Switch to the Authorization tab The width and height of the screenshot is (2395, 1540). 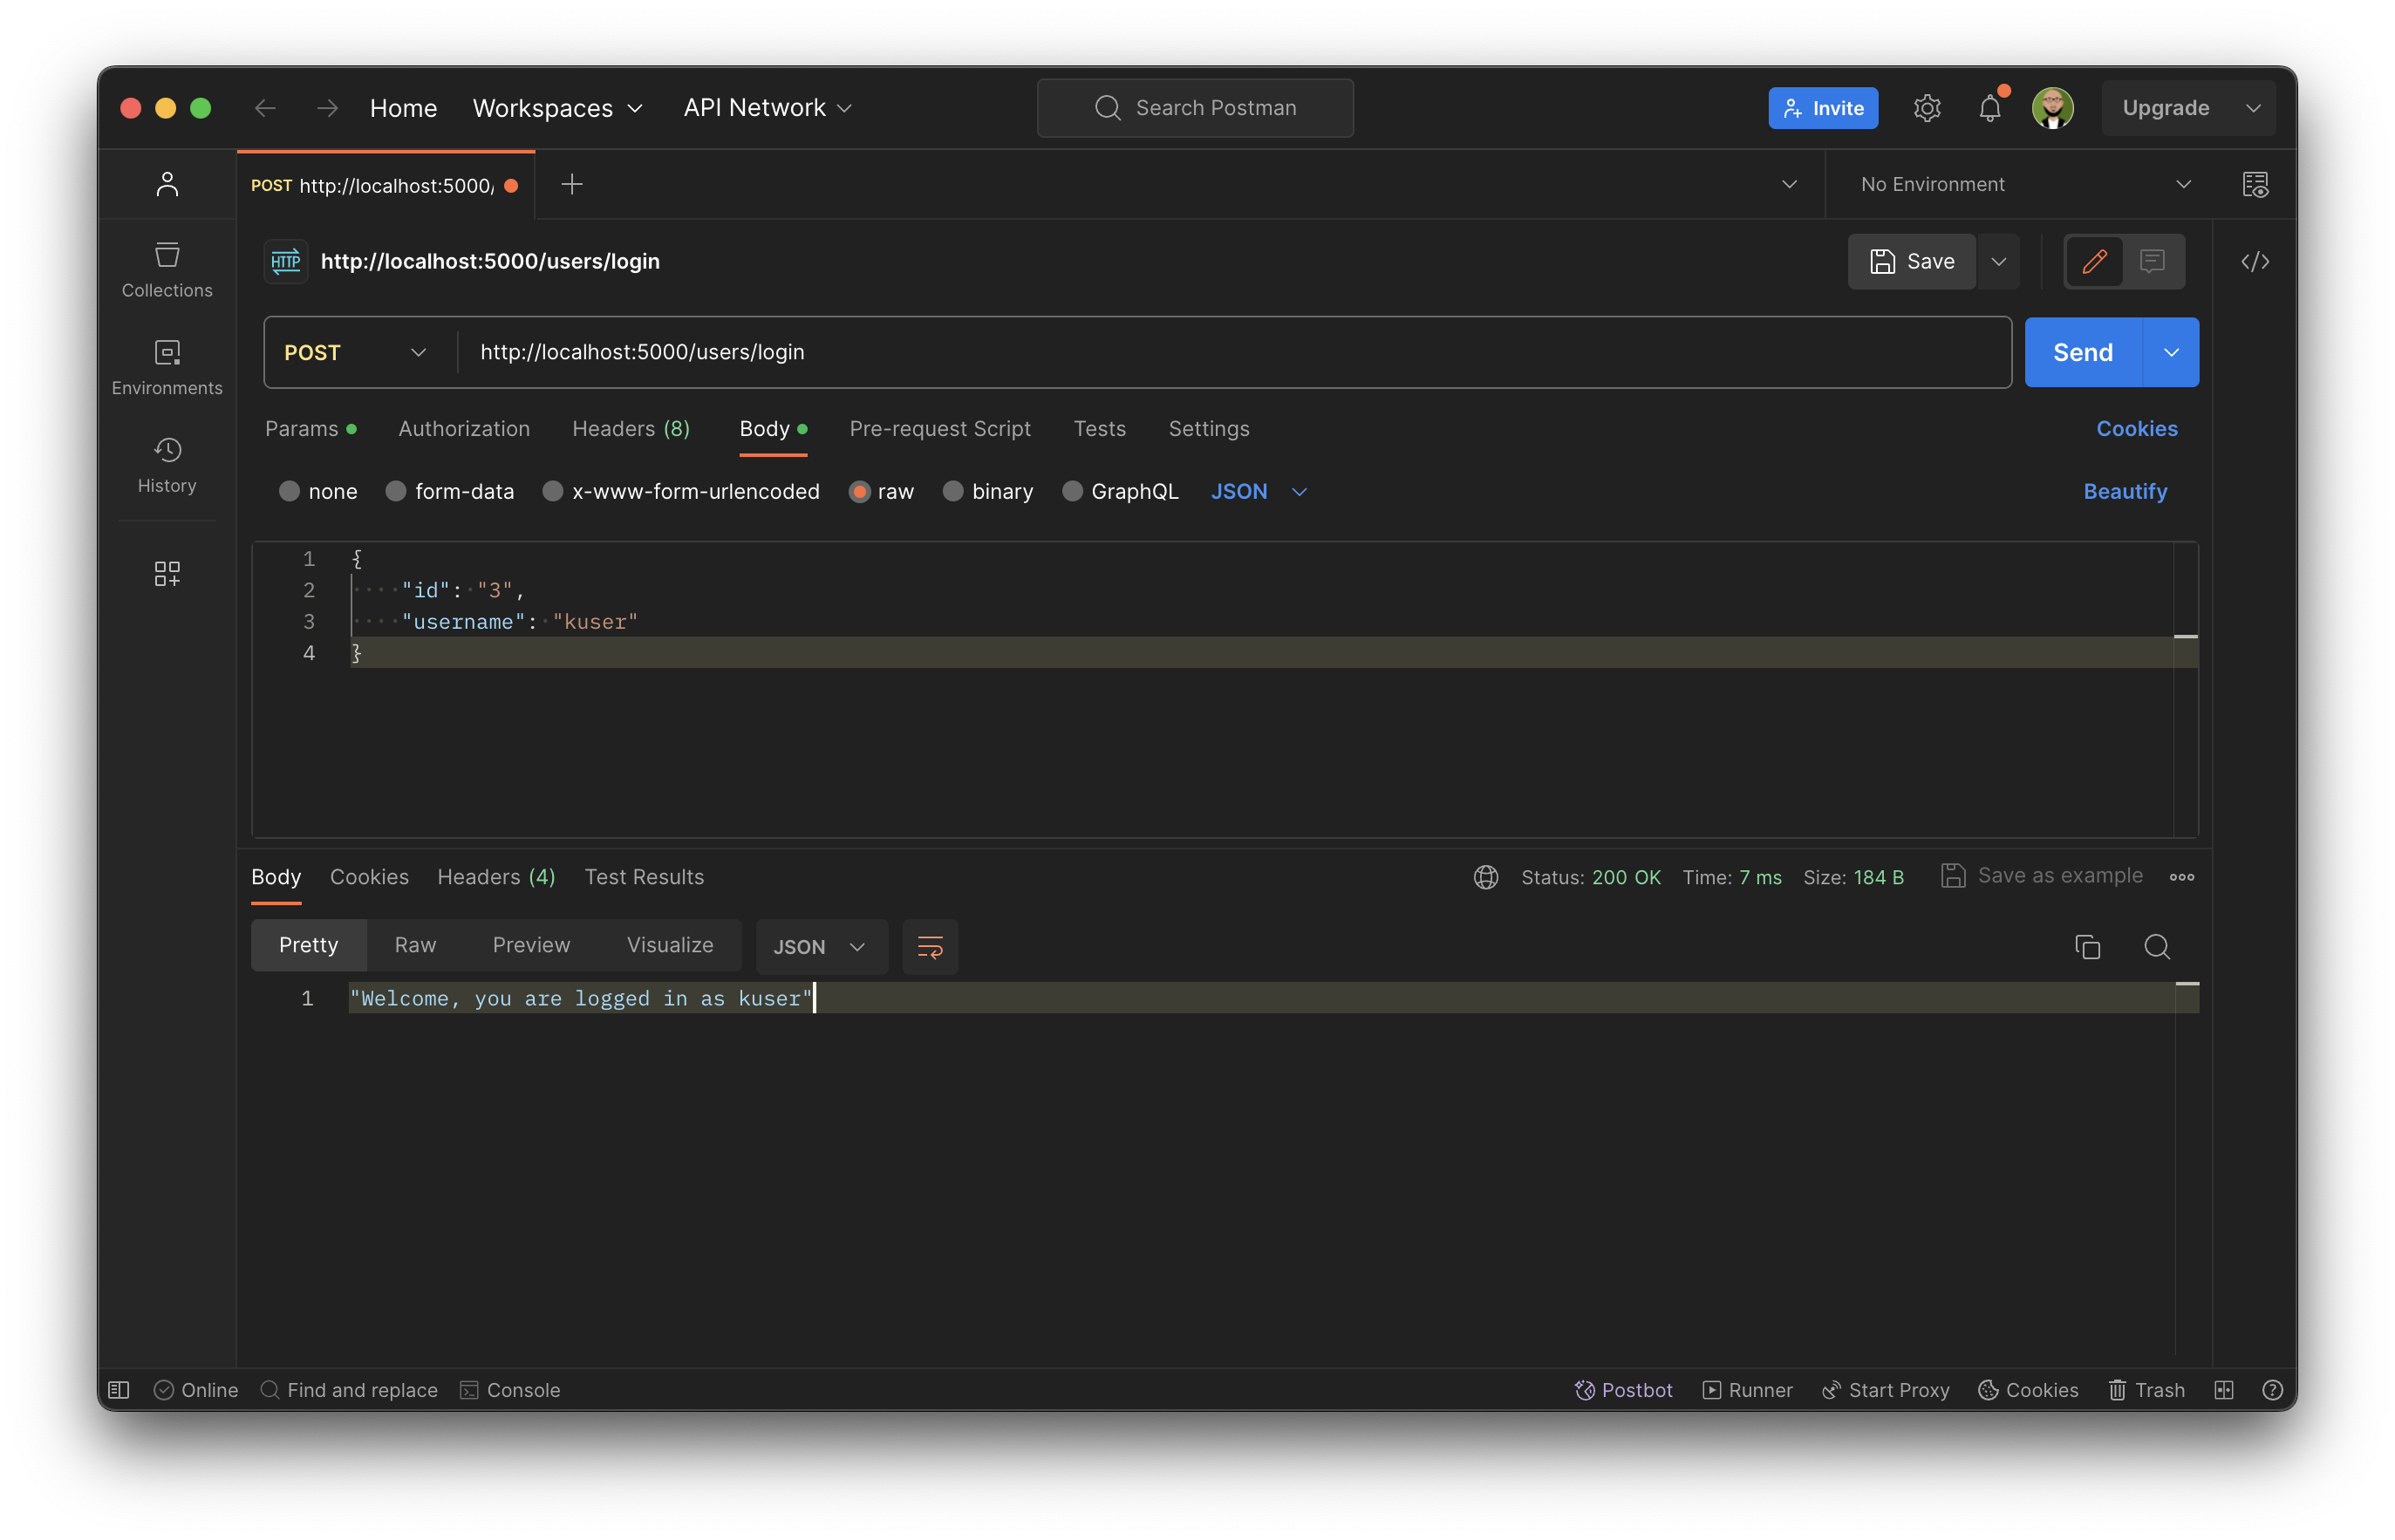[464, 429]
